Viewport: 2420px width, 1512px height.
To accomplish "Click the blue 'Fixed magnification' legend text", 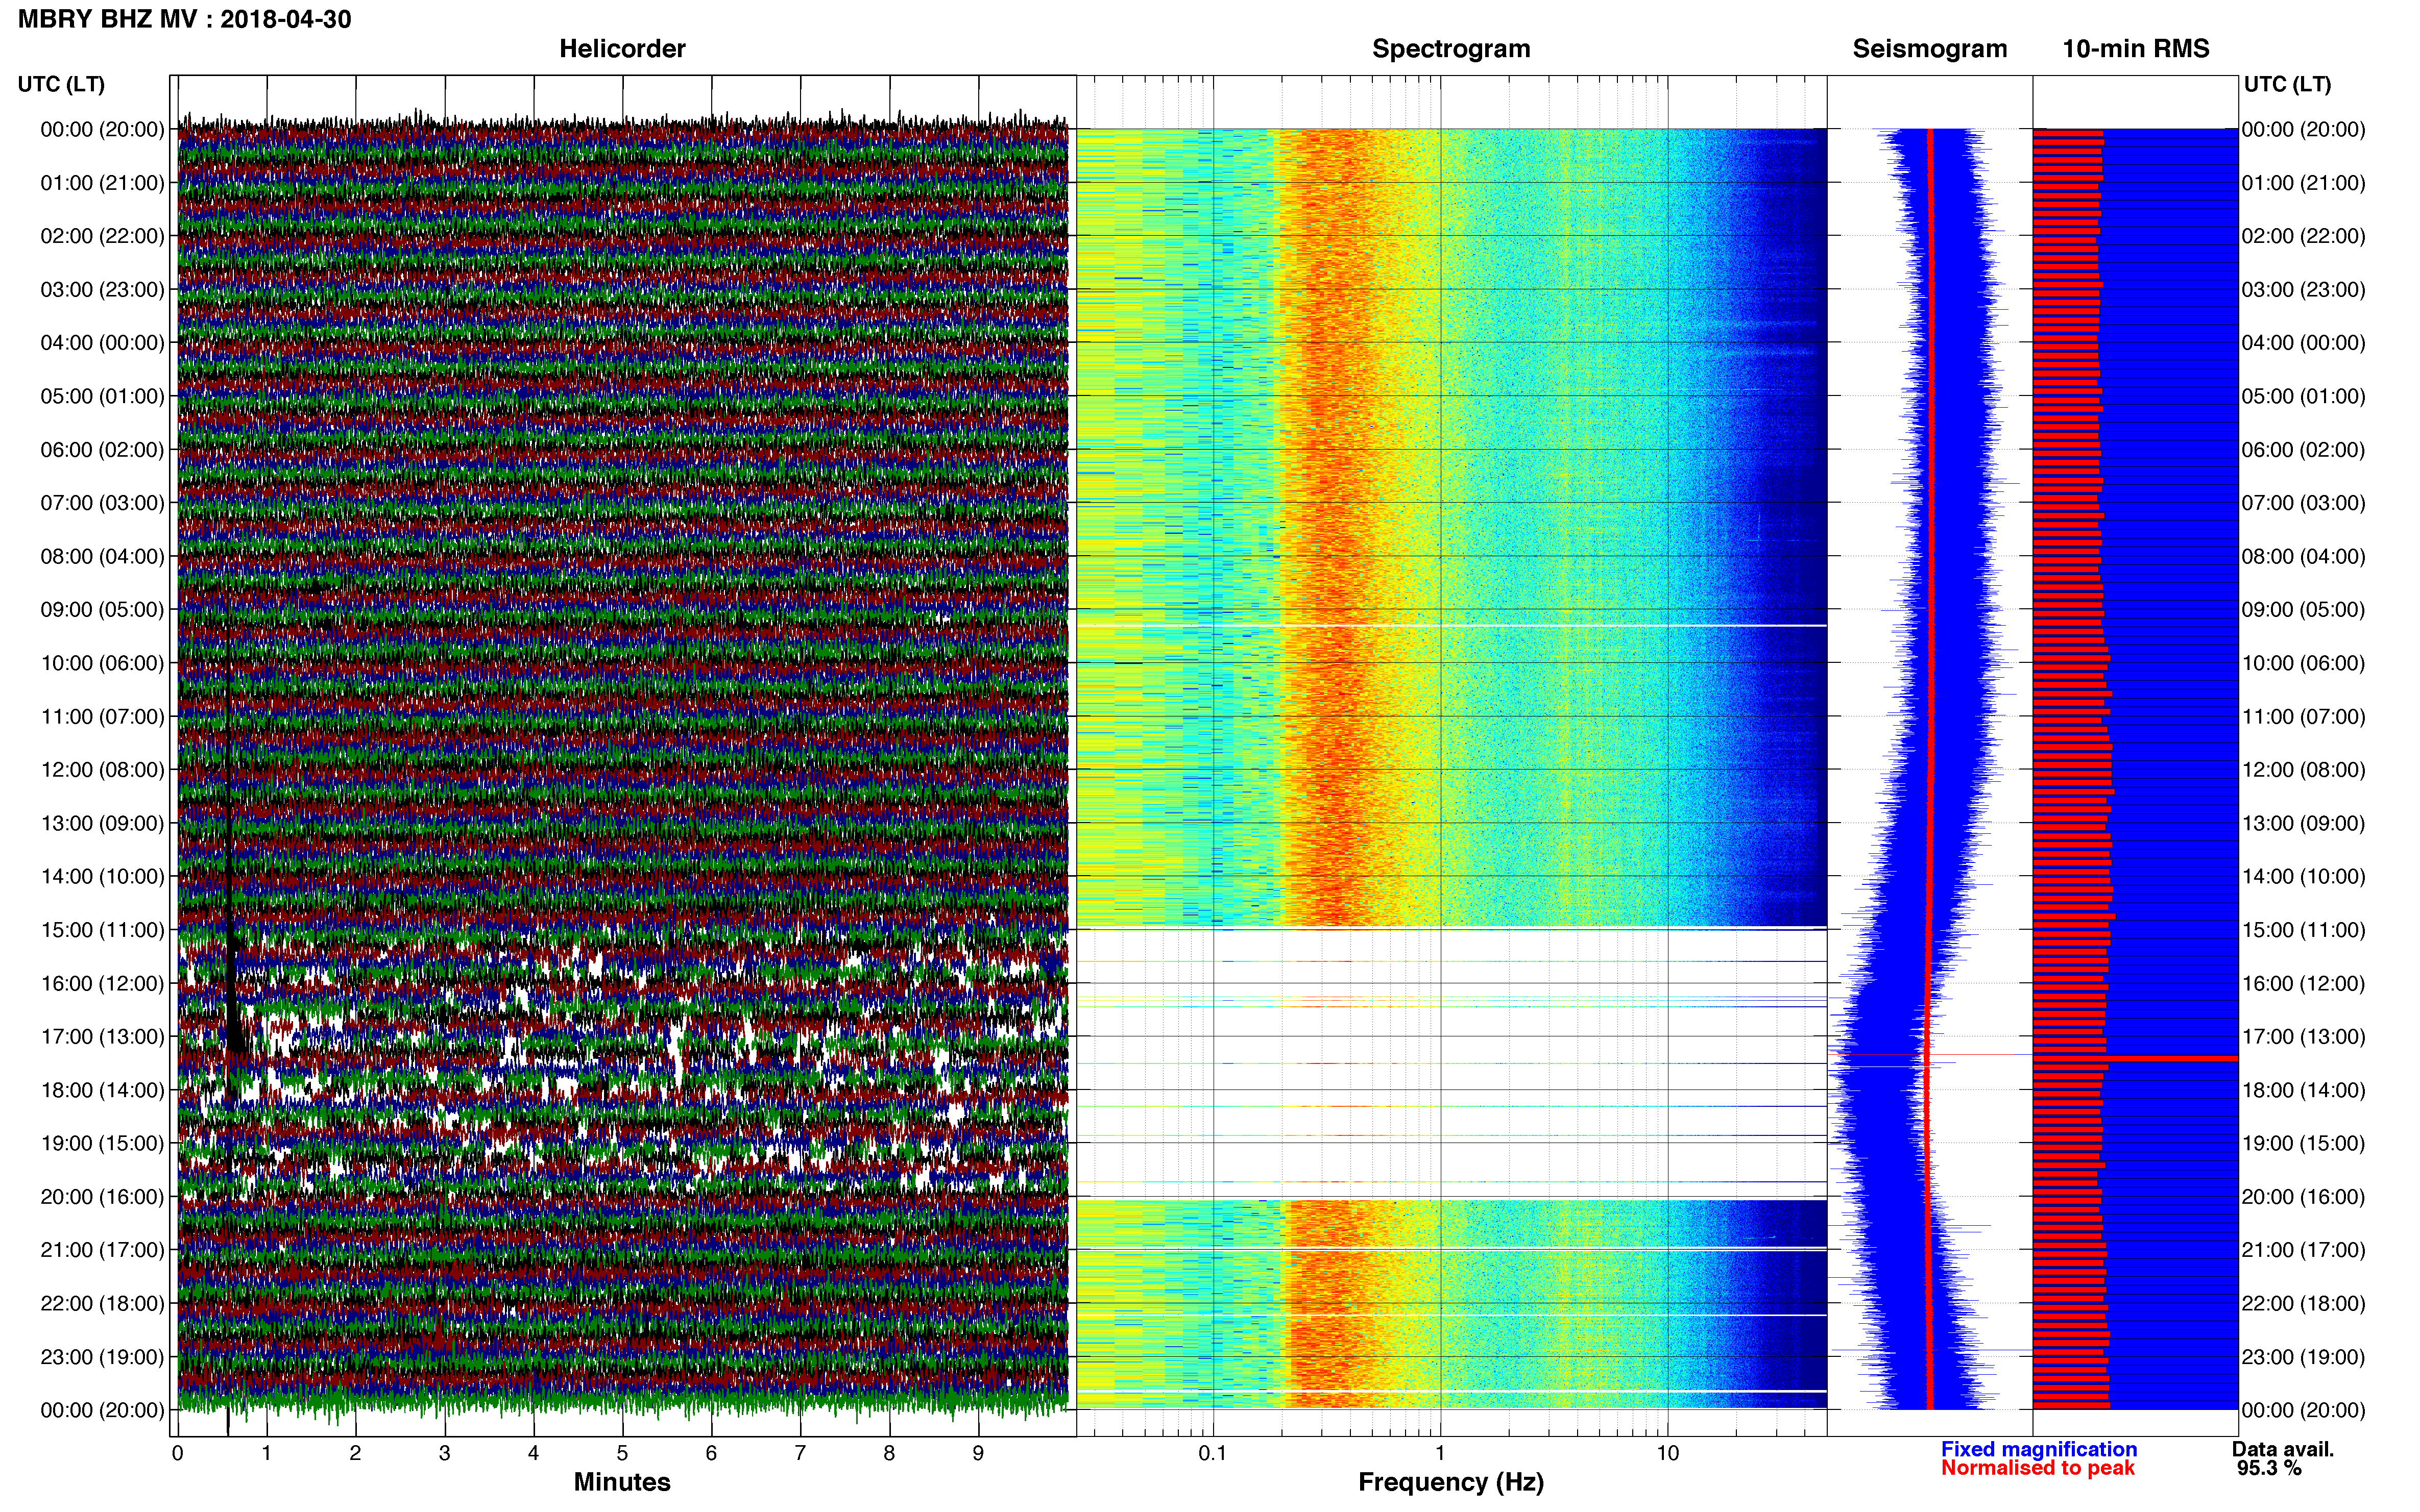I will click(x=2039, y=1449).
